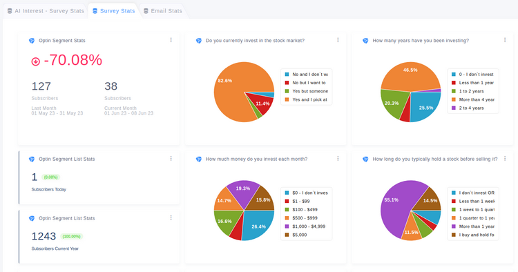
Task: Open options menu for stock hold duration chart
Action: click(505, 159)
